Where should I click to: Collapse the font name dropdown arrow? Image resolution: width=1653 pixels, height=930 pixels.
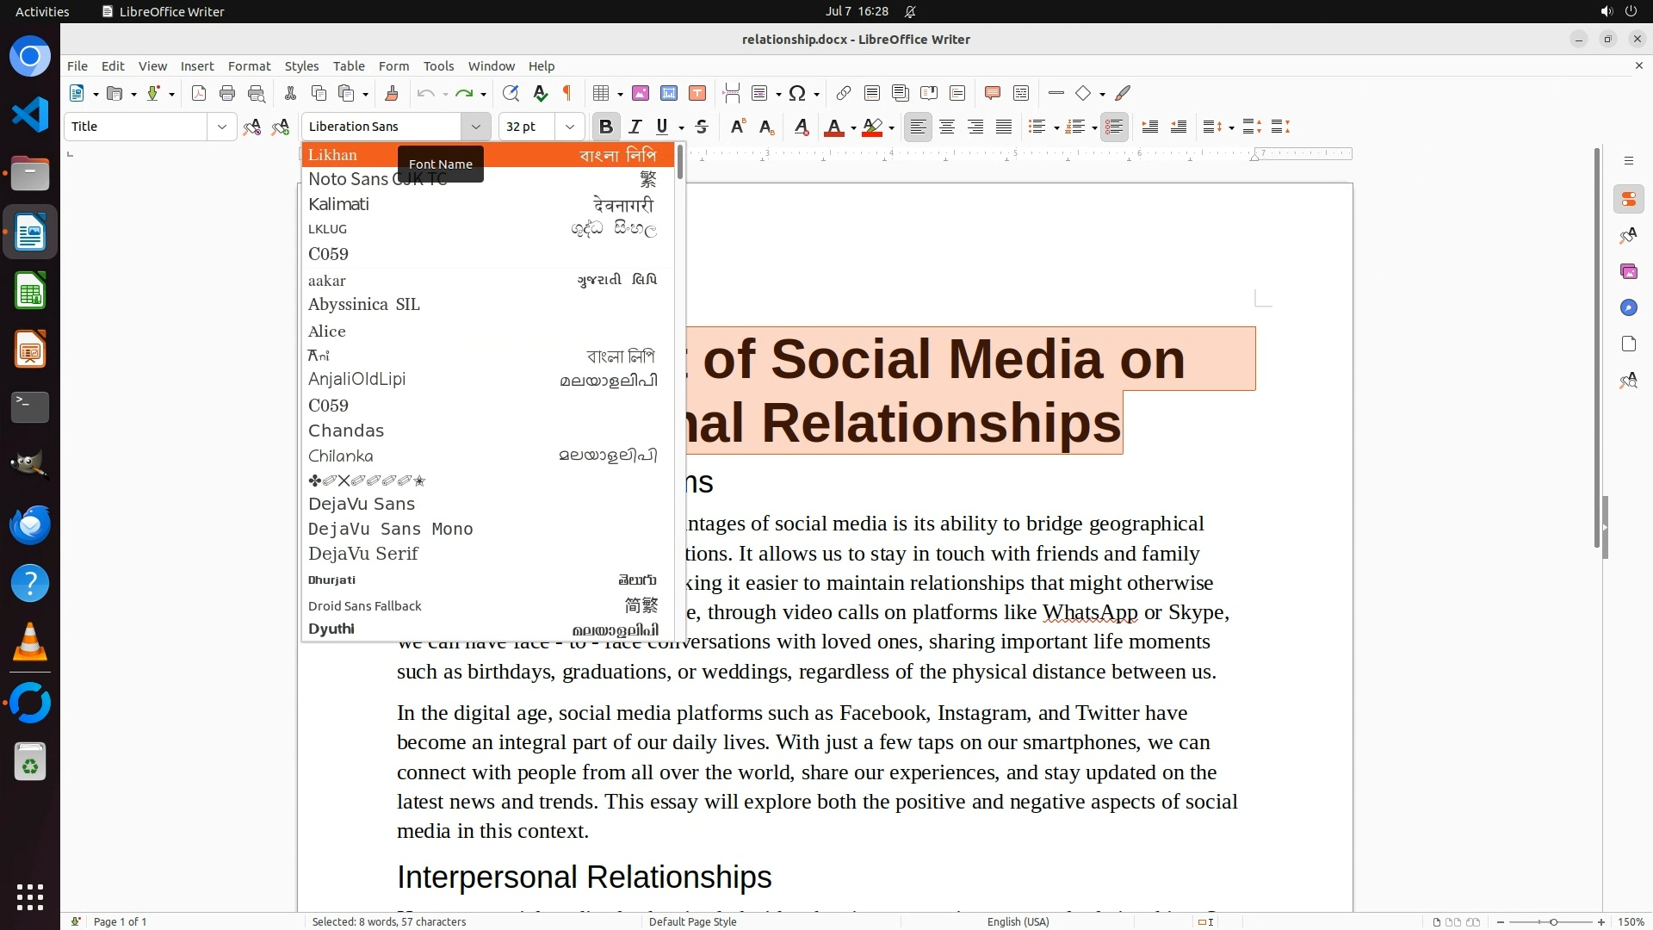coord(475,127)
